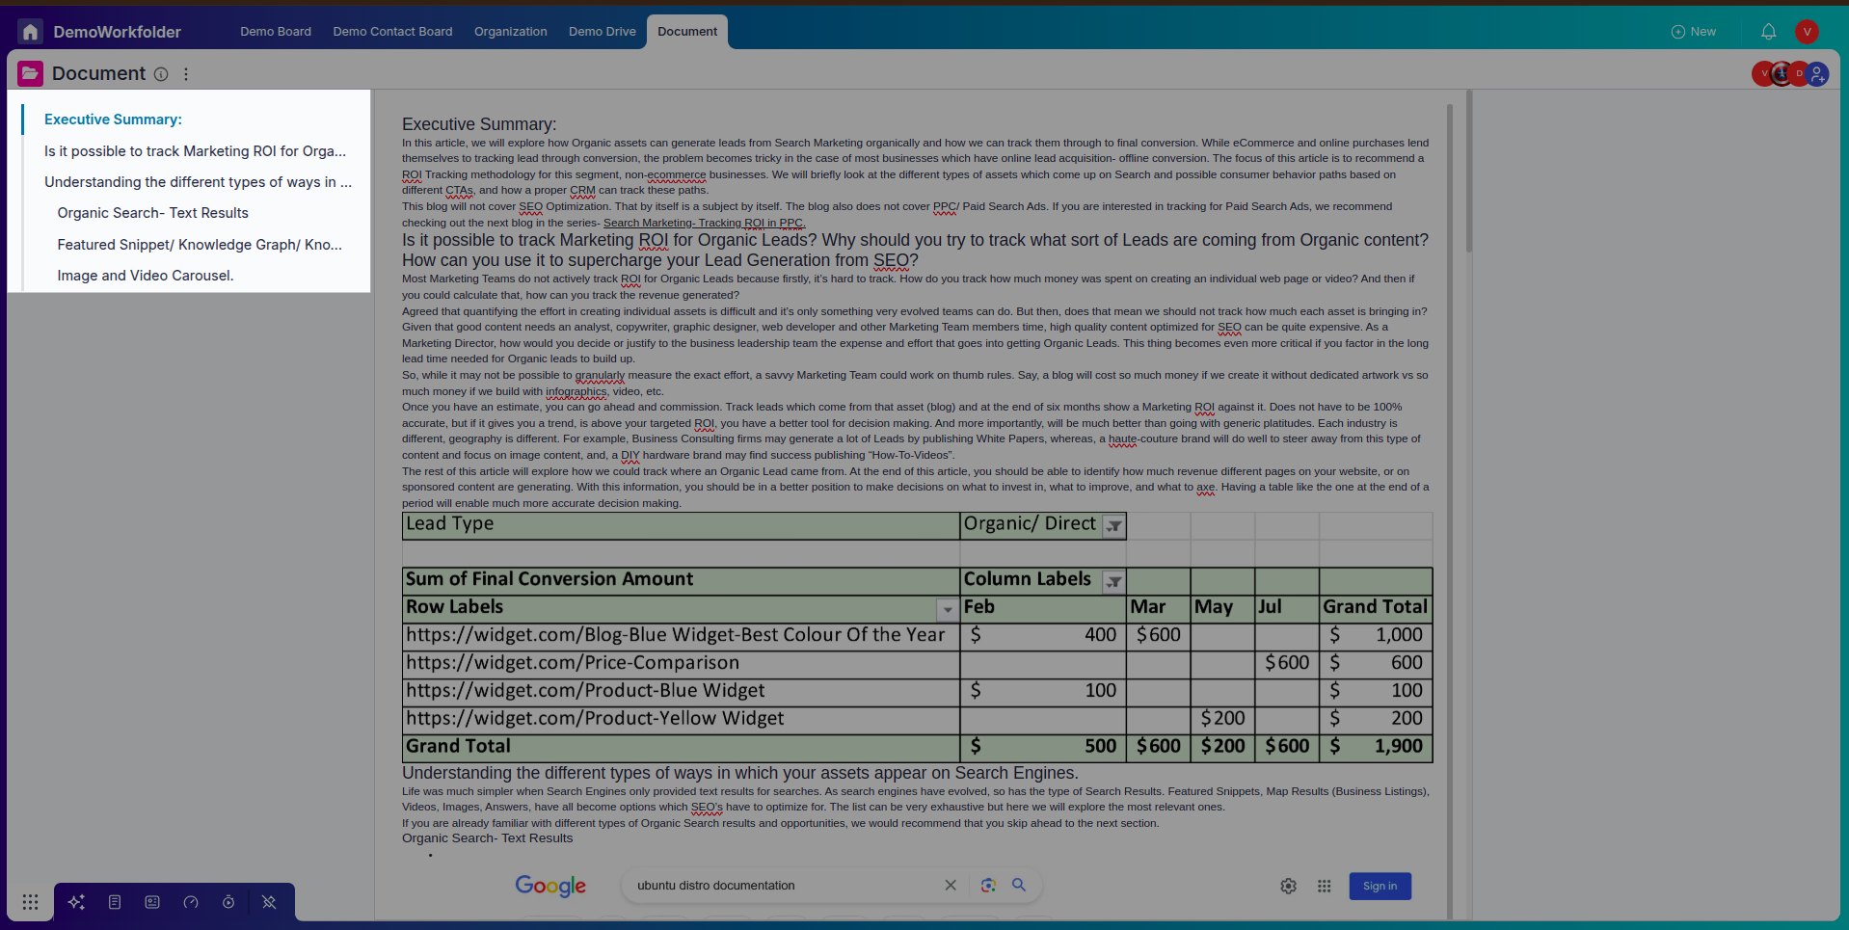
Task: Click the Lead Type cell
Action: coord(681,524)
